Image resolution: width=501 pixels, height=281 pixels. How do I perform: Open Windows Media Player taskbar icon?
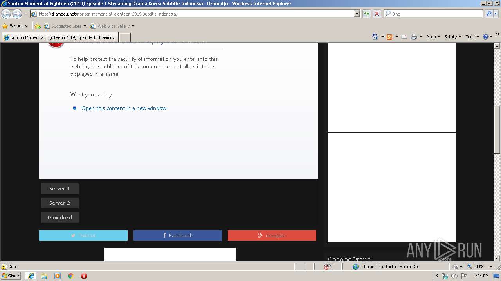click(58, 276)
